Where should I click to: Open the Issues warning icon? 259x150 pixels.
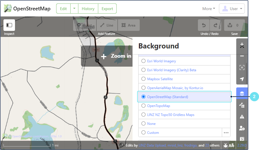pos(242,117)
